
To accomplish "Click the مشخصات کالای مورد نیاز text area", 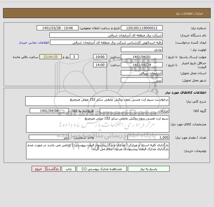I will (x=98, y=124).
